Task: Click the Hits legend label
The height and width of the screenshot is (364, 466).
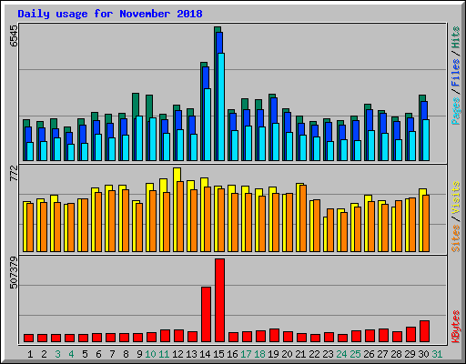Action: pyautogui.click(x=456, y=37)
